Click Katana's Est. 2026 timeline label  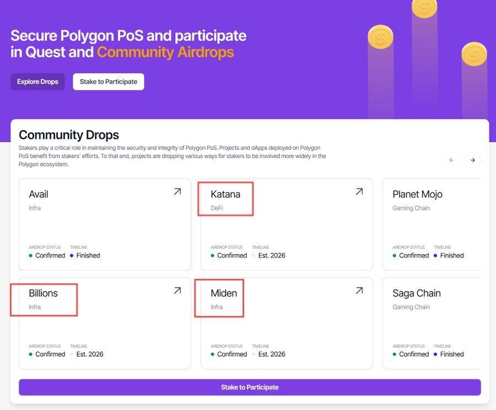[x=272, y=256]
